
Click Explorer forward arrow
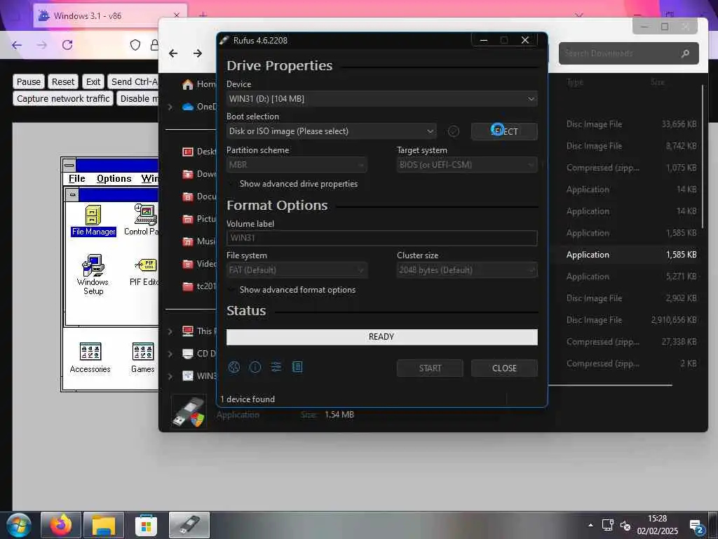pyautogui.click(x=198, y=53)
